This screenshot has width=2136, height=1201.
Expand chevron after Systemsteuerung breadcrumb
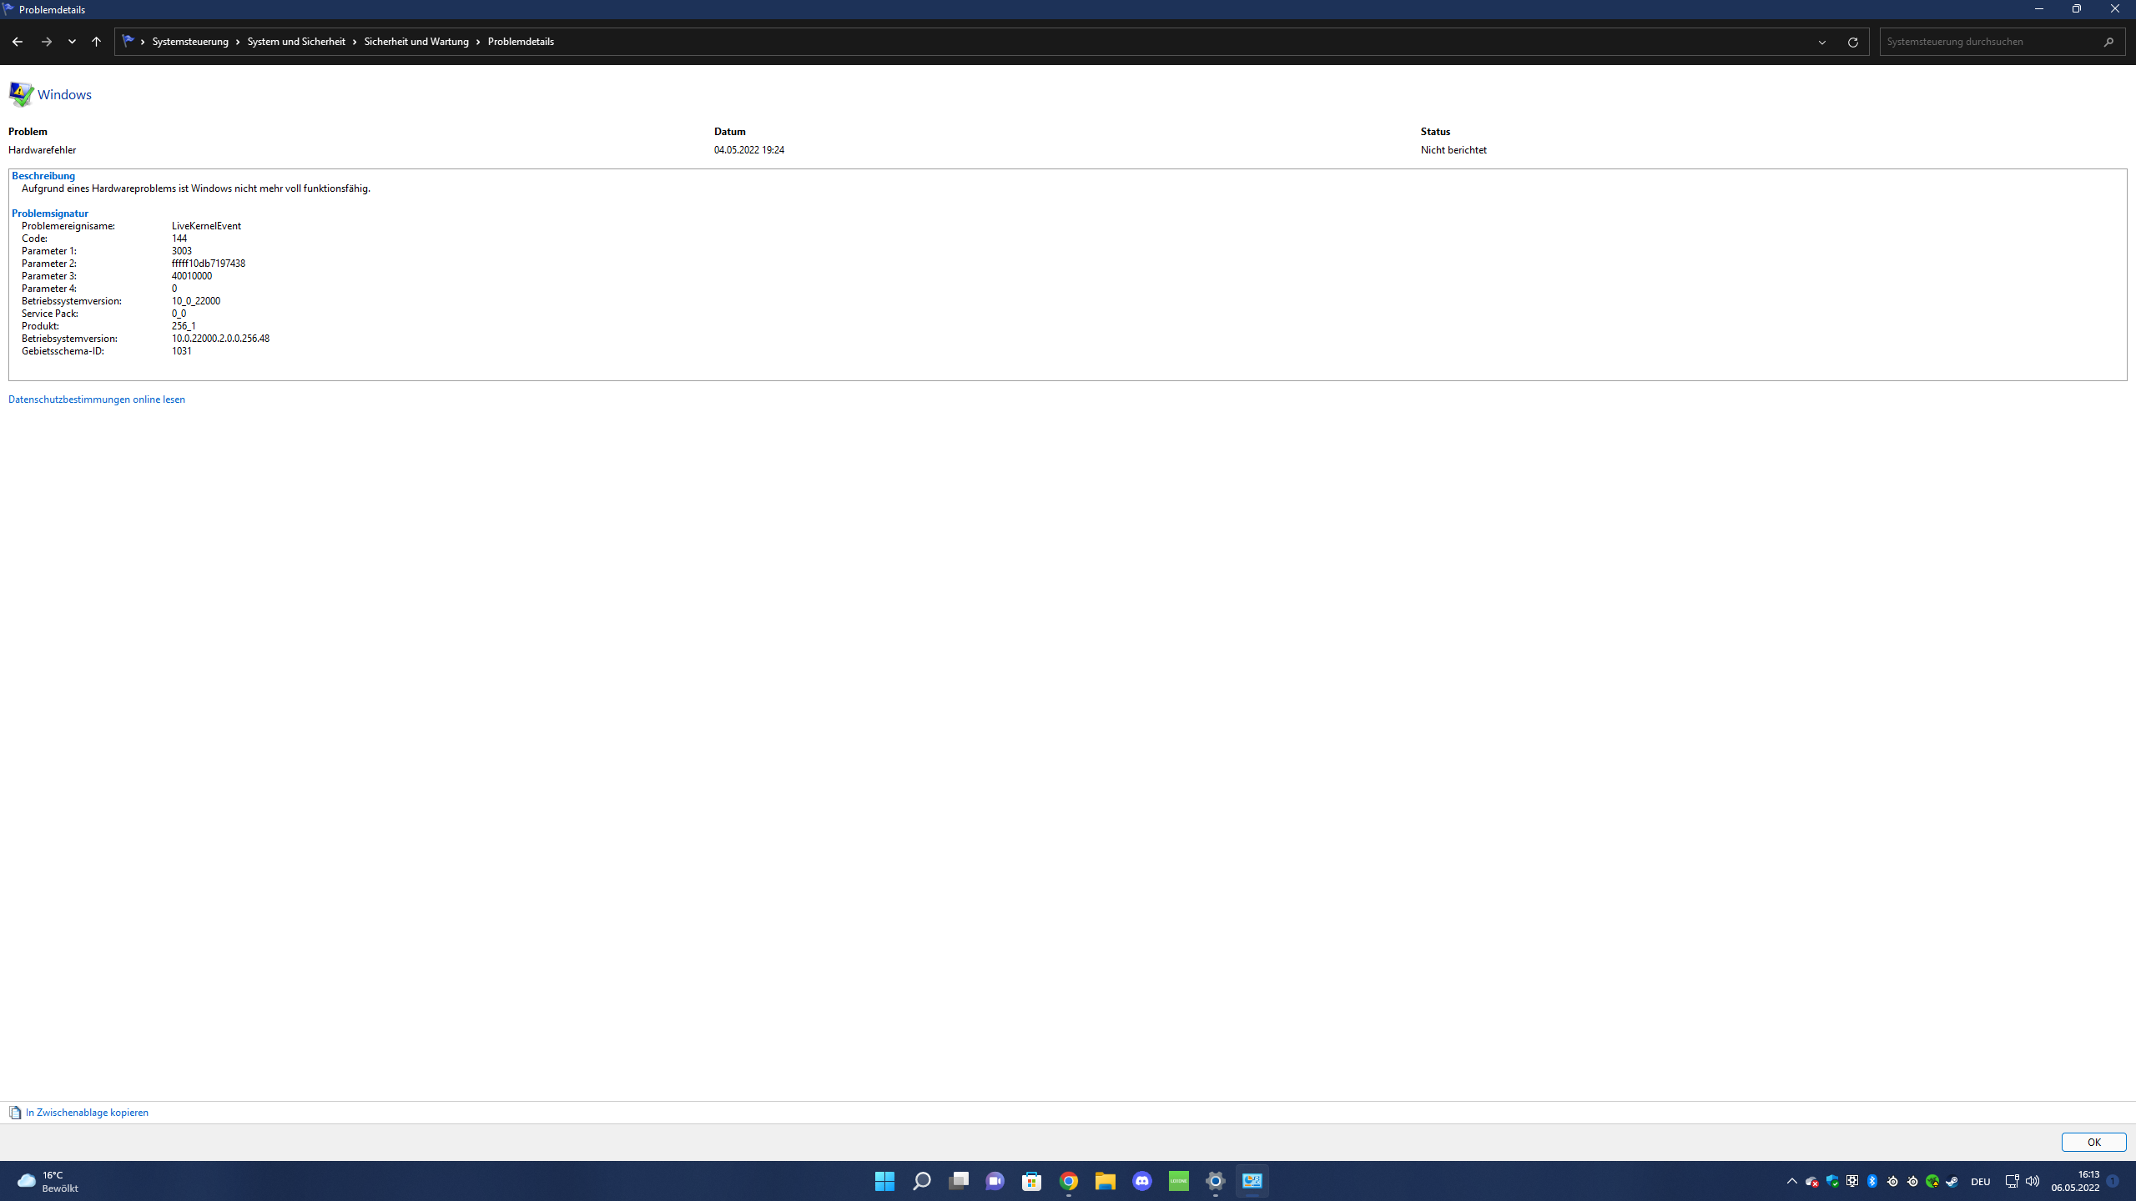(x=238, y=42)
